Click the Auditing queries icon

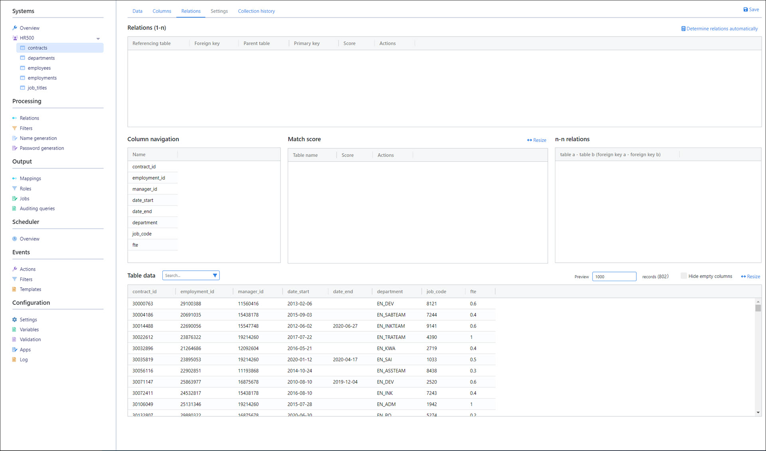(x=15, y=208)
